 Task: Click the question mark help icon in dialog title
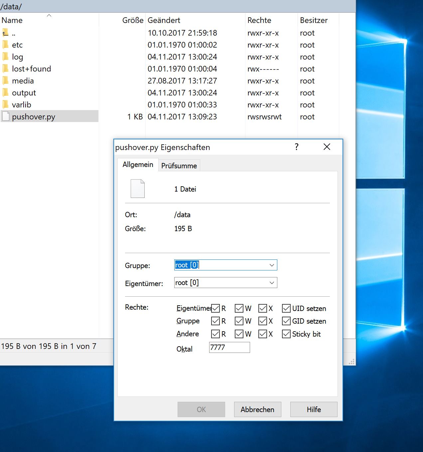297,147
